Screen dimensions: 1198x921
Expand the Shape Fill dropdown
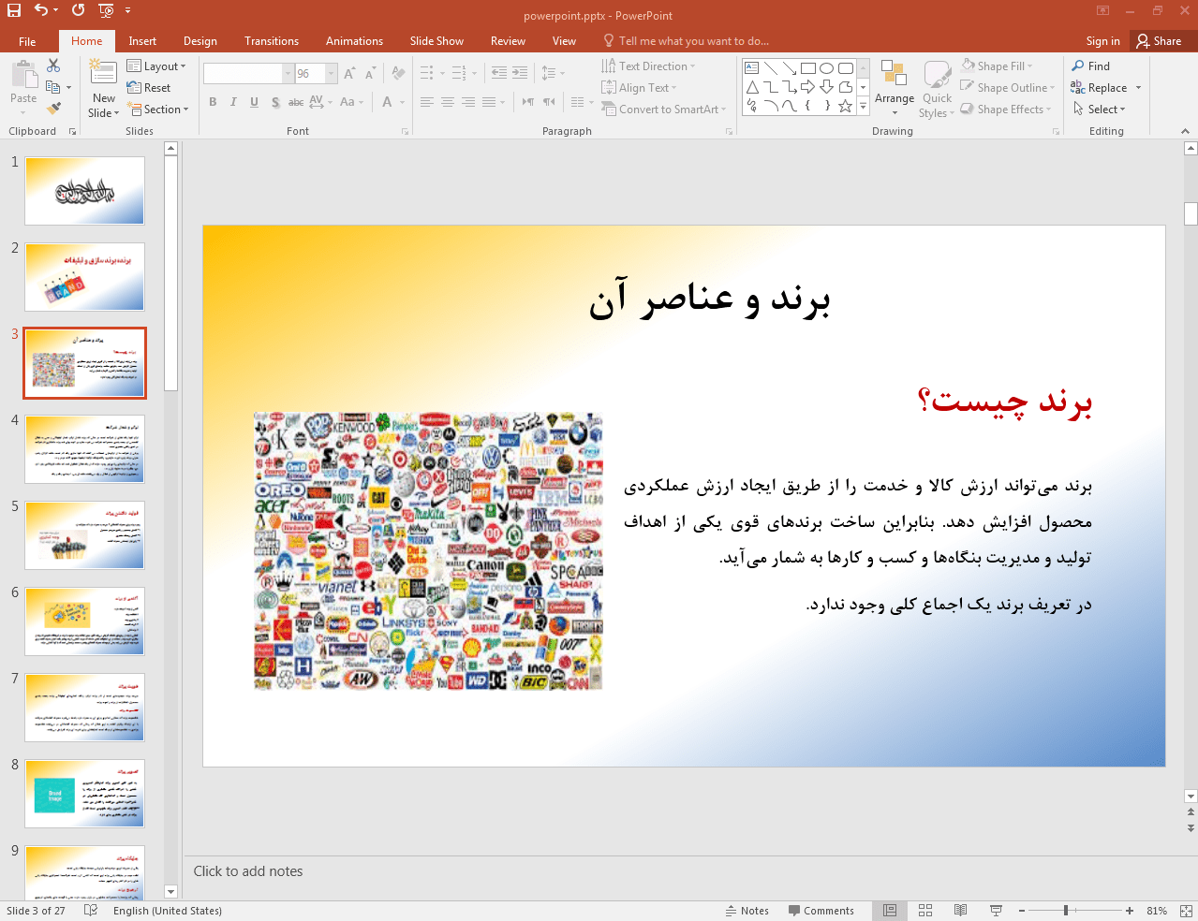tap(1029, 66)
